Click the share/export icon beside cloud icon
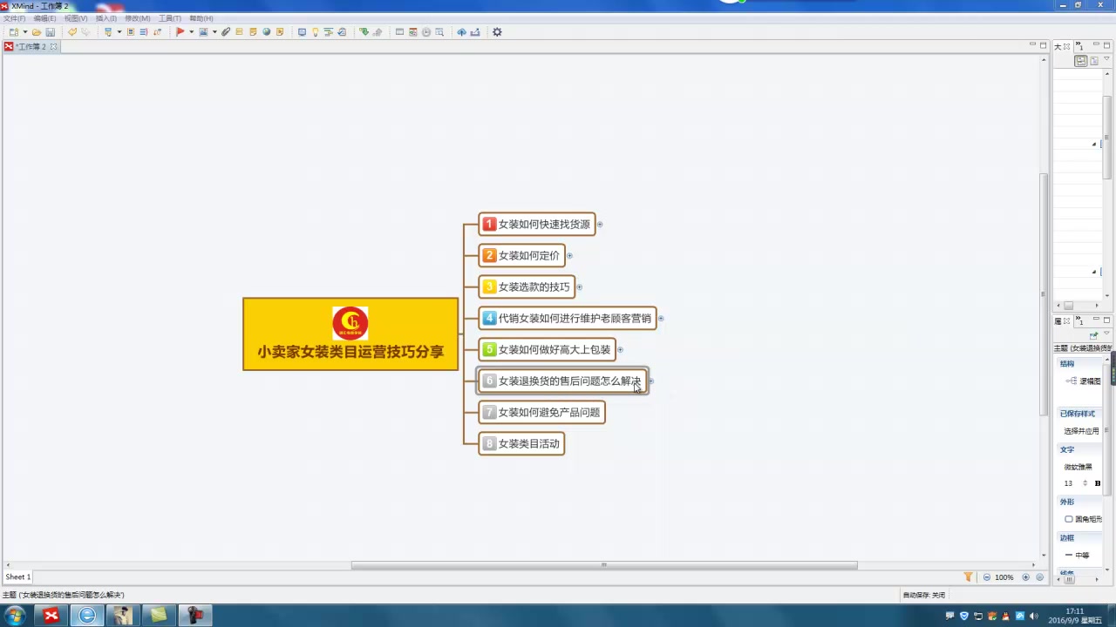This screenshot has height=627, width=1116. click(475, 32)
